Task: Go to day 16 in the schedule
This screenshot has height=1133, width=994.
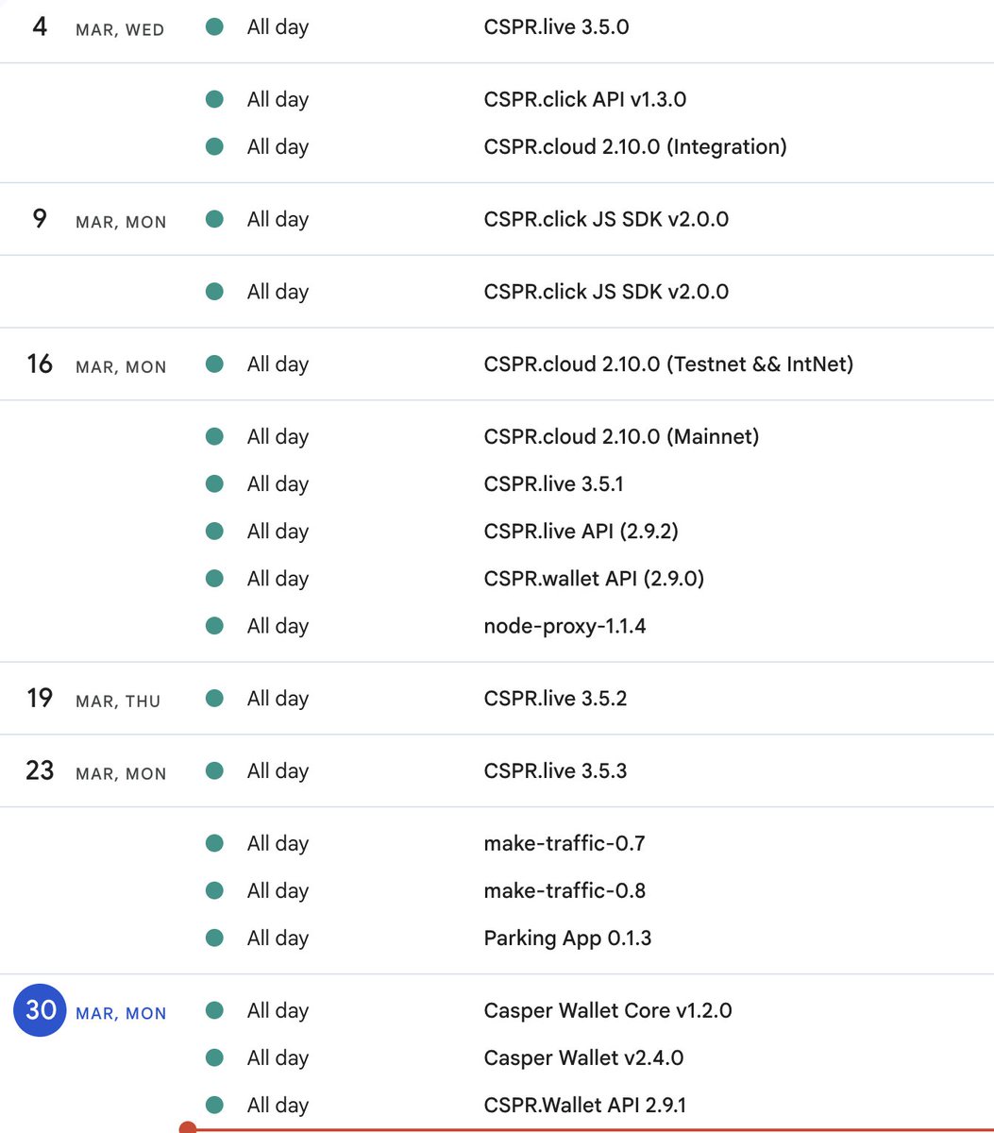Action: pyautogui.click(x=40, y=364)
